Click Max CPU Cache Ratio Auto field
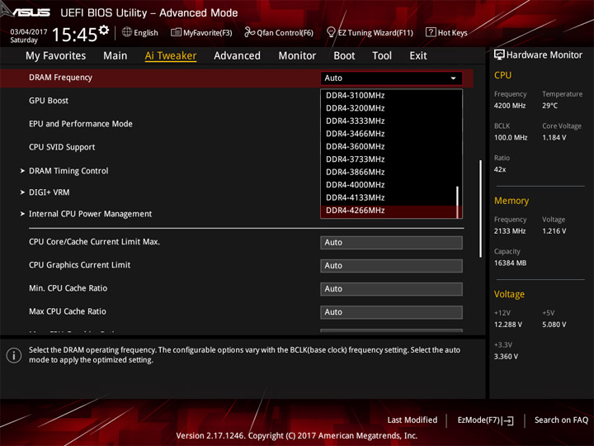594x446 pixels. click(x=391, y=311)
